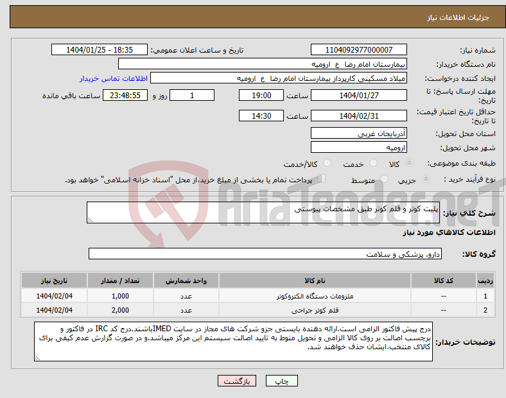The height and width of the screenshot is (398, 506).
Task: Click the goods group field دارو، پزشکی و سلامت
Action: pyautogui.click(x=265, y=254)
